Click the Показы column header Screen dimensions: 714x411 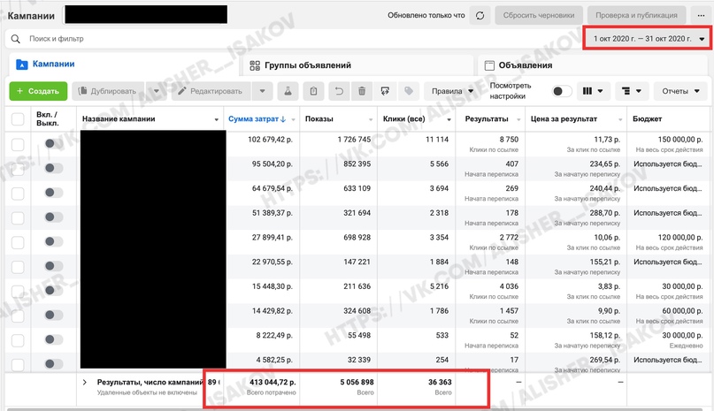tap(319, 118)
